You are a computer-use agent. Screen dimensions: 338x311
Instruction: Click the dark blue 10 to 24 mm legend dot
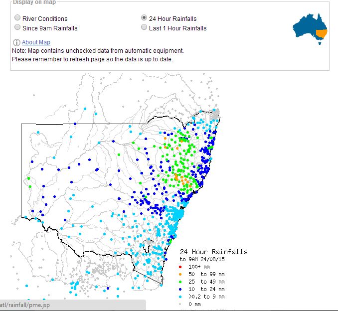point(182,289)
